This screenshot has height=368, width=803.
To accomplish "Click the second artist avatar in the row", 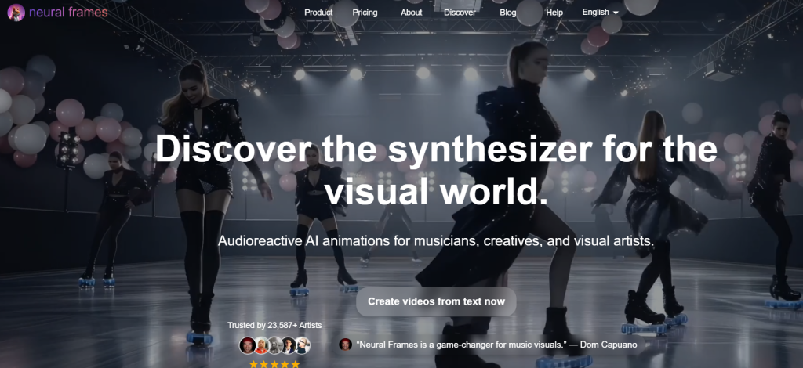I will coord(261,345).
